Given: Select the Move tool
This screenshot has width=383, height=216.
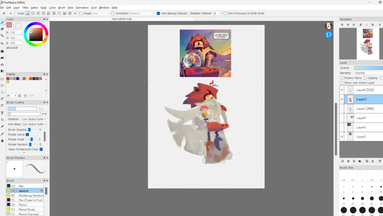Looking at the screenshot, I should tap(2, 43).
